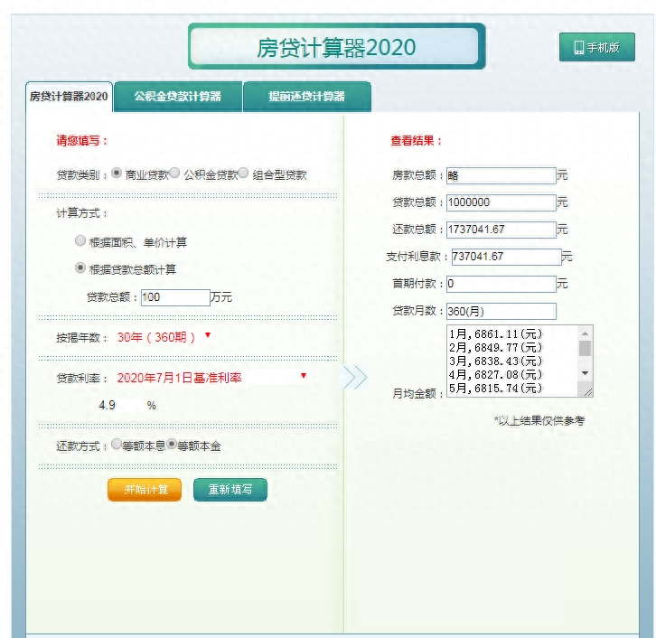Click the 月均金额 label
This screenshot has width=656, height=638.
coord(417,394)
